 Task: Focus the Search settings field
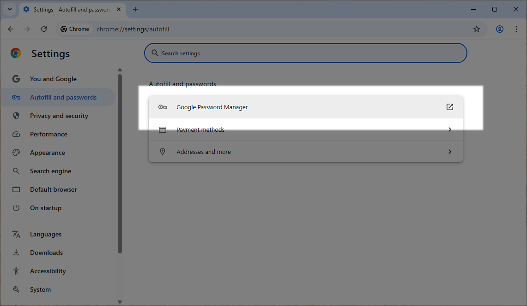point(305,53)
